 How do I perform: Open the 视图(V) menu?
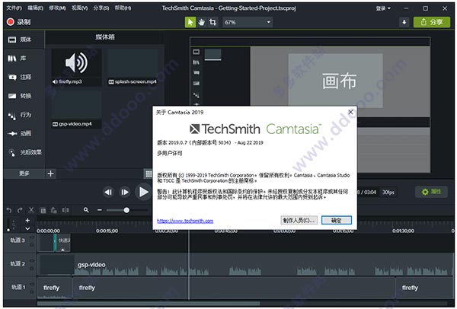click(79, 8)
